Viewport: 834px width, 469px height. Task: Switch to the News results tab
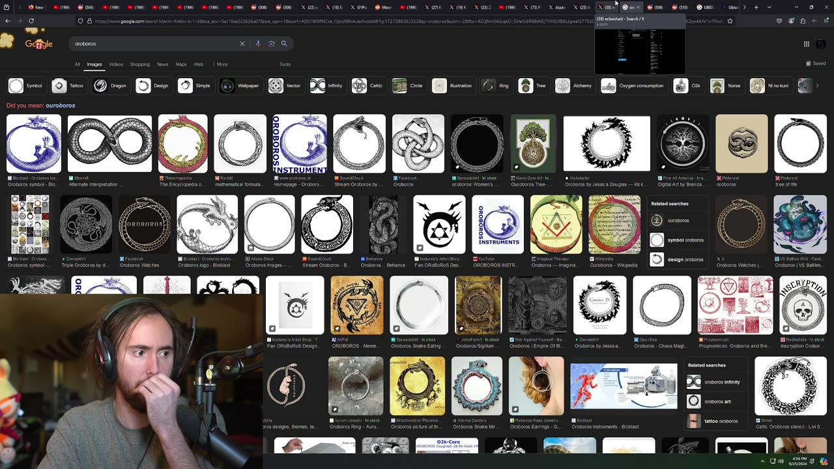pyautogui.click(x=162, y=64)
